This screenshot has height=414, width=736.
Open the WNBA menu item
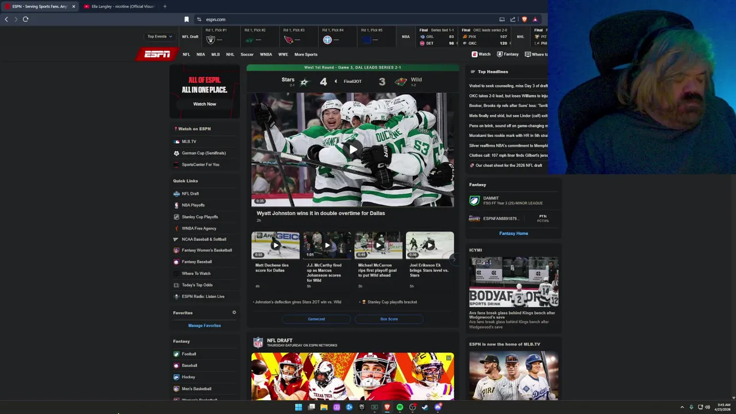(x=266, y=55)
